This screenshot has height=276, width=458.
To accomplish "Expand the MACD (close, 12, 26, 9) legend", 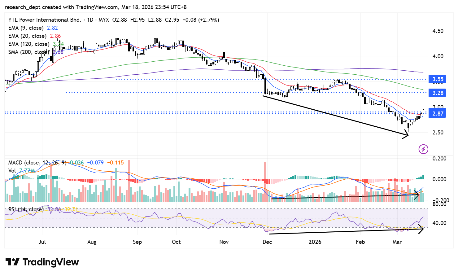I will click(x=37, y=163).
